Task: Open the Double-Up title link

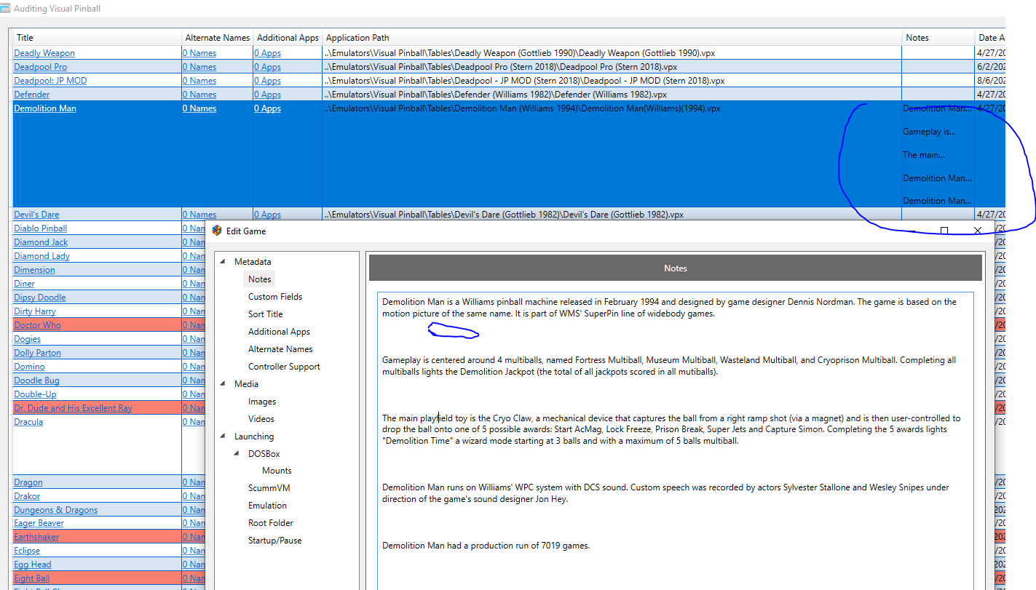Action: tap(35, 394)
